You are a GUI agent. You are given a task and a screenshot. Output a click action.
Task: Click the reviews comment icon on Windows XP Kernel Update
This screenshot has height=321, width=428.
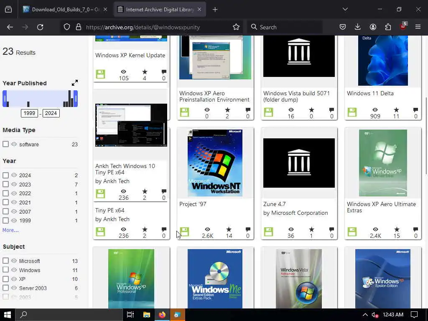point(164,72)
